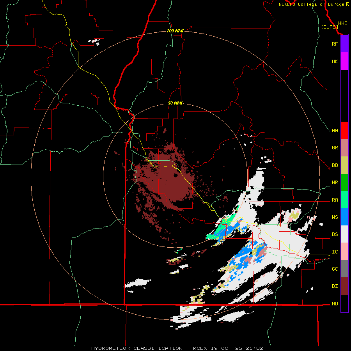Click the HA red legend swatch
This screenshot has height=351, width=351.
click(344, 130)
